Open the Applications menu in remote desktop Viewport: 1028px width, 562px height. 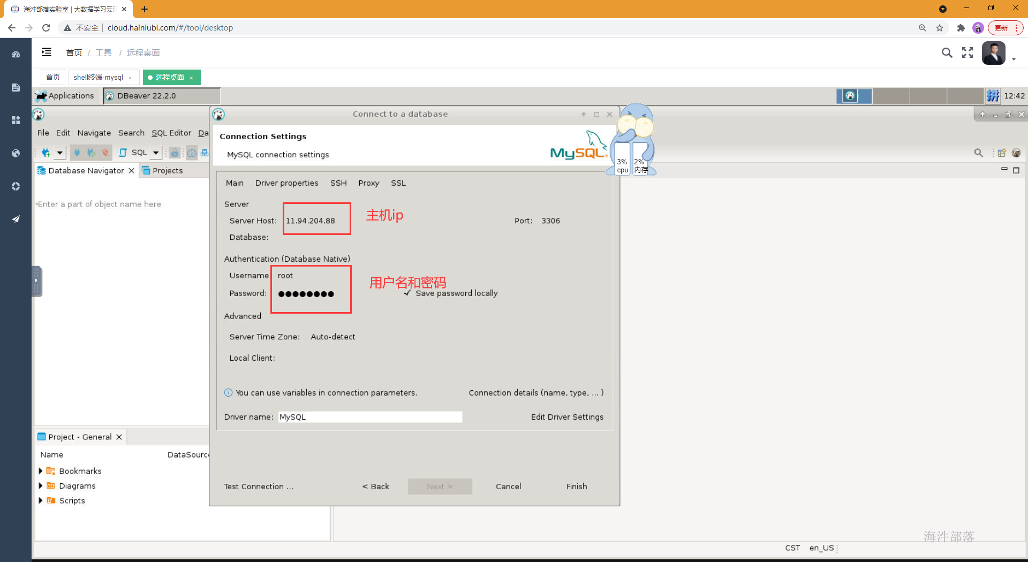[x=65, y=96]
